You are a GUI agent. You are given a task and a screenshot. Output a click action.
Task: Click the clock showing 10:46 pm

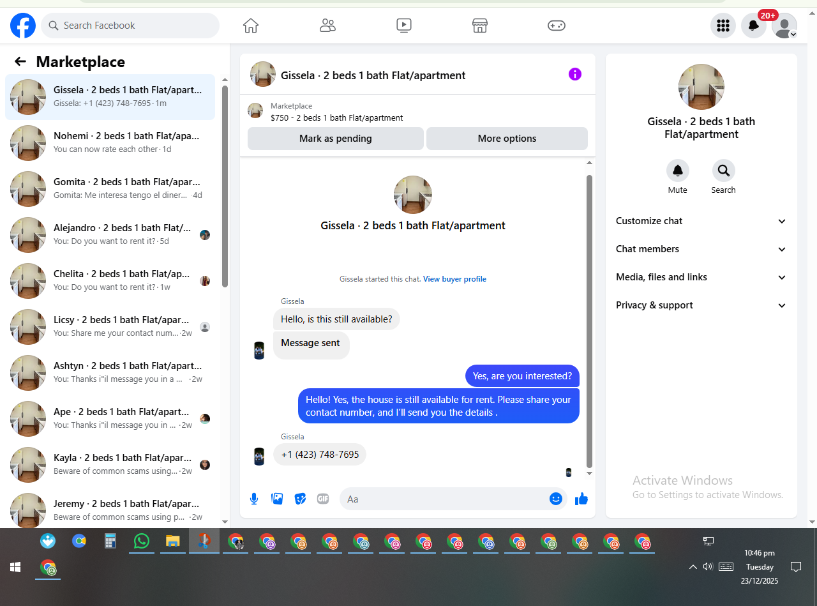tap(760, 553)
